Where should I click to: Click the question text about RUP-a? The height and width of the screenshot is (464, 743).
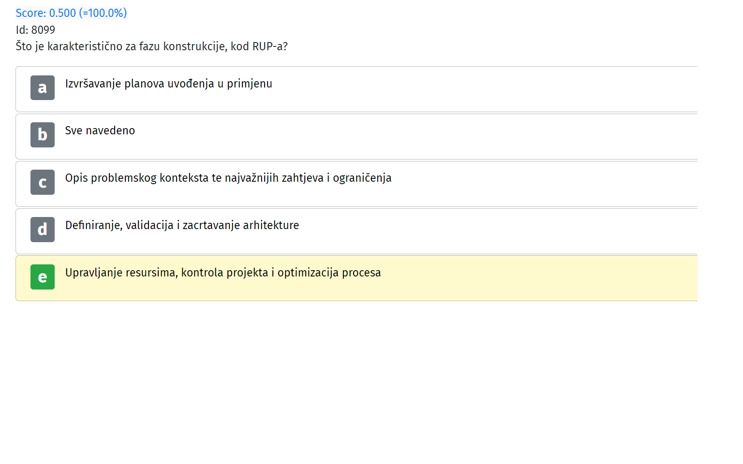tap(151, 46)
